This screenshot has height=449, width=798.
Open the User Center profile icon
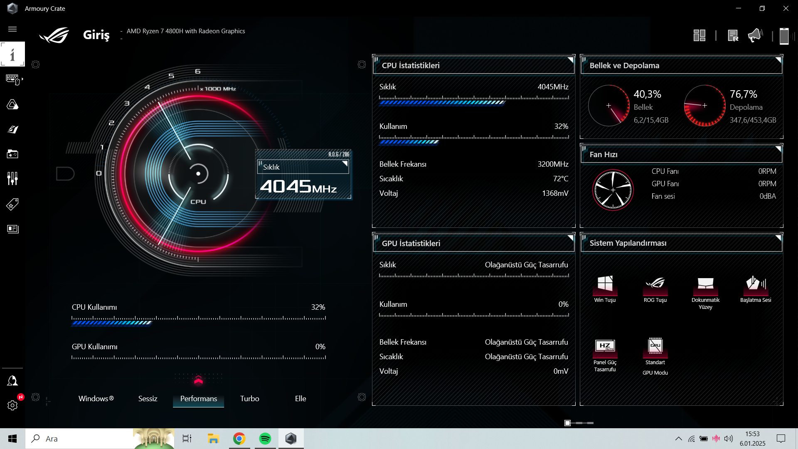click(x=12, y=381)
